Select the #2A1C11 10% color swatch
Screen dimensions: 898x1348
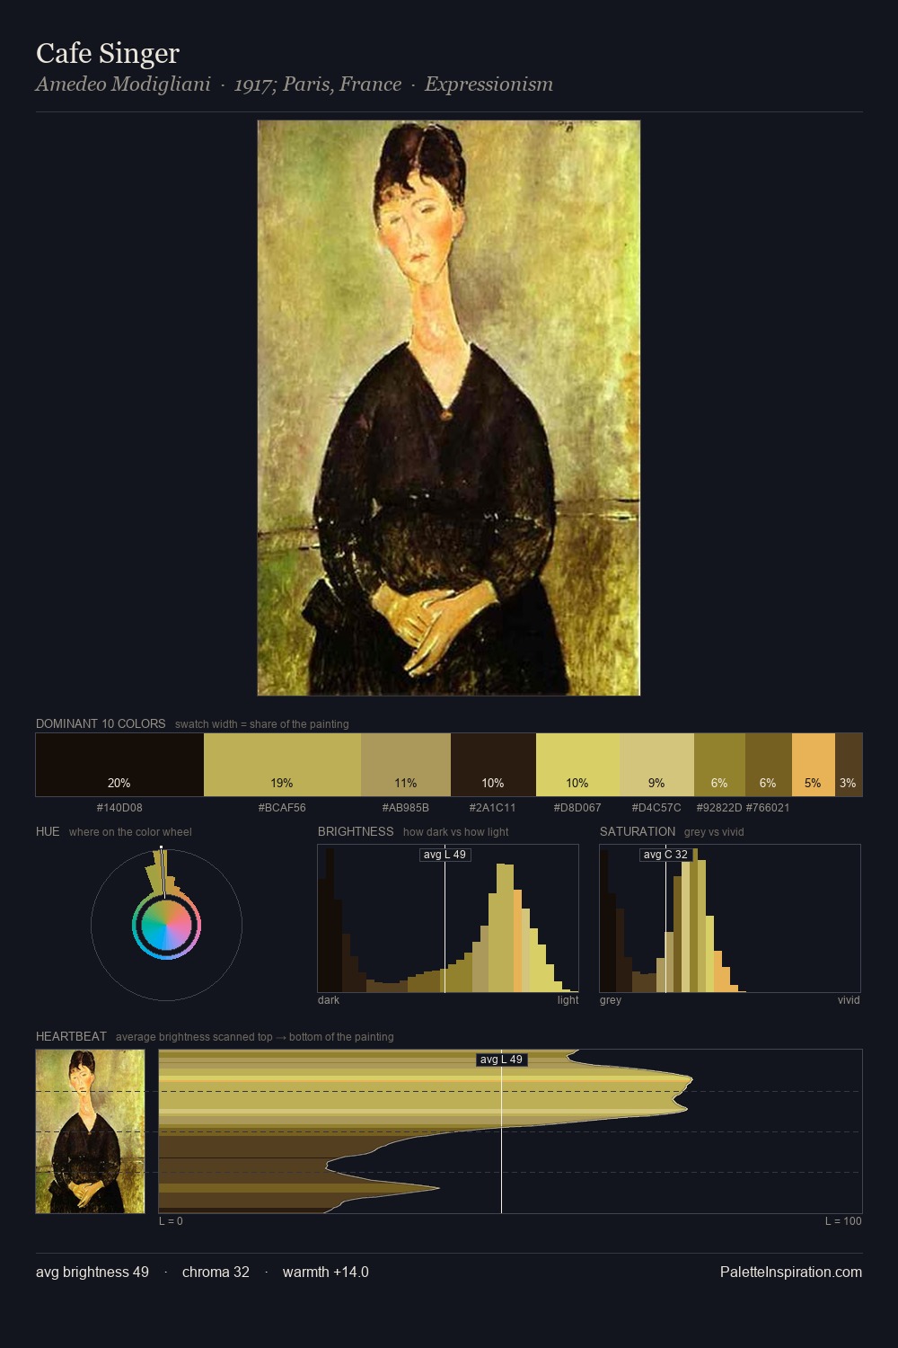493,765
